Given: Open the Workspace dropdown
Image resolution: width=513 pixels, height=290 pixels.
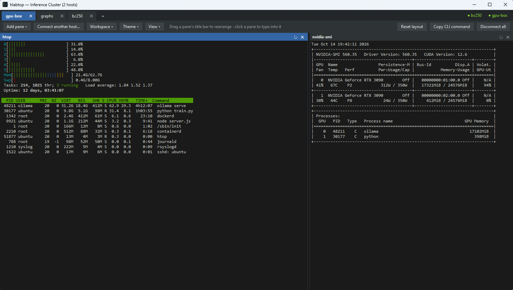Looking at the screenshot, I should click(102, 27).
